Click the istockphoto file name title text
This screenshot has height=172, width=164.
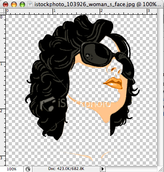(x=97, y=5)
